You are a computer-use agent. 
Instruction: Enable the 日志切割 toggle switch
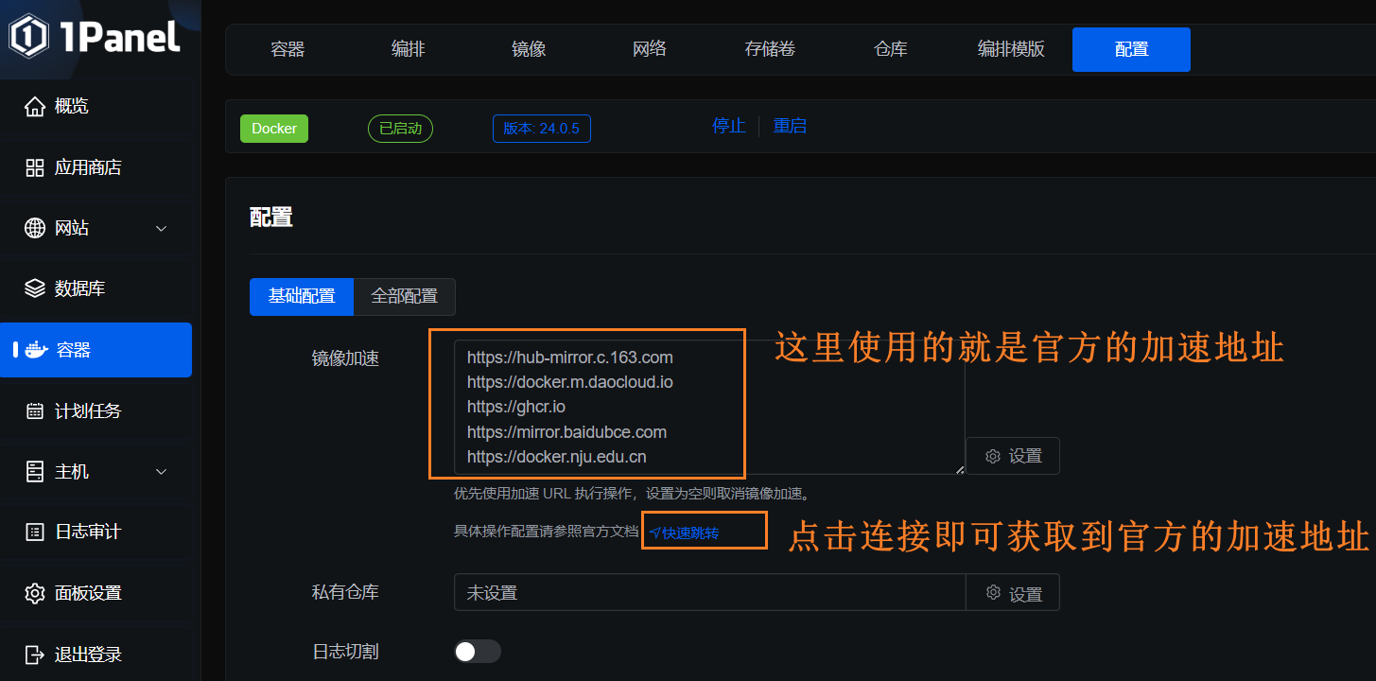point(477,651)
